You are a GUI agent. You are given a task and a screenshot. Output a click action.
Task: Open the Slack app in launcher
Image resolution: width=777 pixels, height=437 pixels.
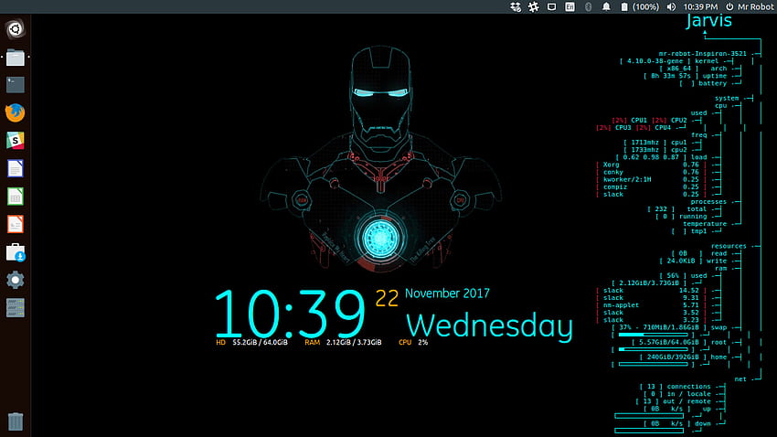pos(16,141)
